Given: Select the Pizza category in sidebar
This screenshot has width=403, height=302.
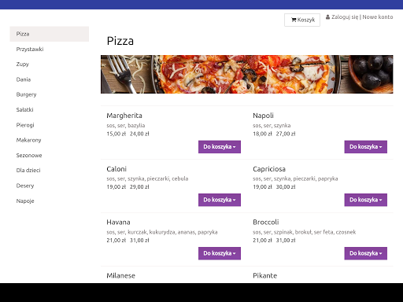Looking at the screenshot, I should point(50,34).
